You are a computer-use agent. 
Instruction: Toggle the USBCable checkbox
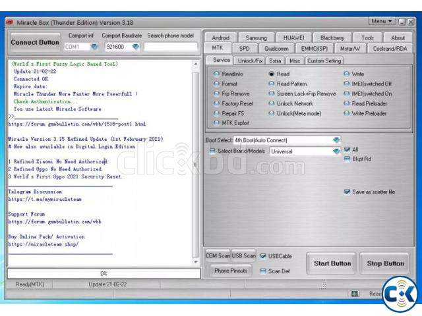click(x=263, y=256)
